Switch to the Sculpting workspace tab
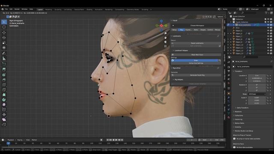The height and width of the screenshot is (154, 274). pyautogui.click(x=58, y=9)
